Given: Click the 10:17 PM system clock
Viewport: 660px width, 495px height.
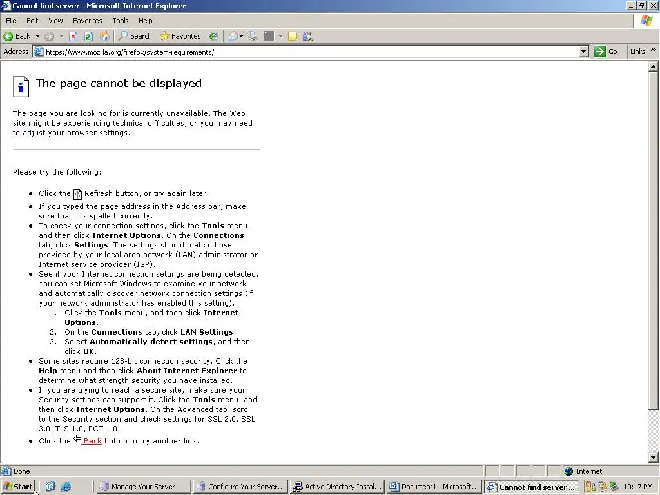Looking at the screenshot, I should pyautogui.click(x=638, y=487).
